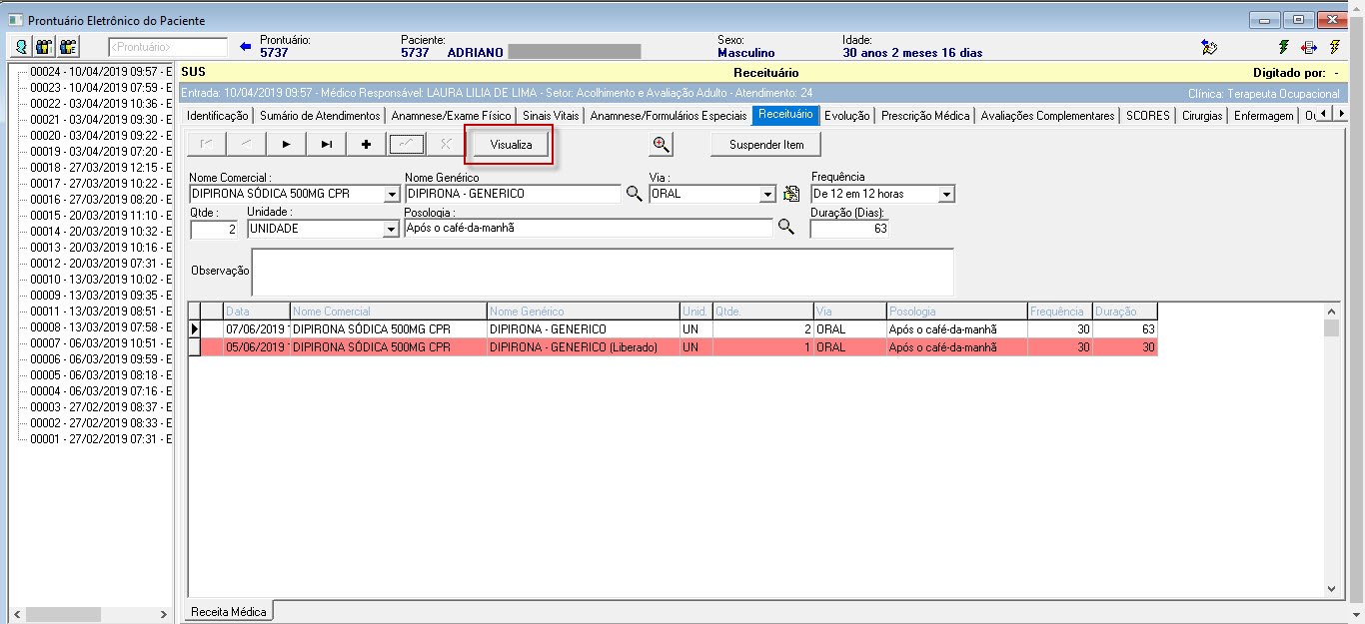Image resolution: width=1365 pixels, height=624 pixels.
Task: Click the DIPIRONA - GENERICO (Liberado) cell
Action: 584,347
